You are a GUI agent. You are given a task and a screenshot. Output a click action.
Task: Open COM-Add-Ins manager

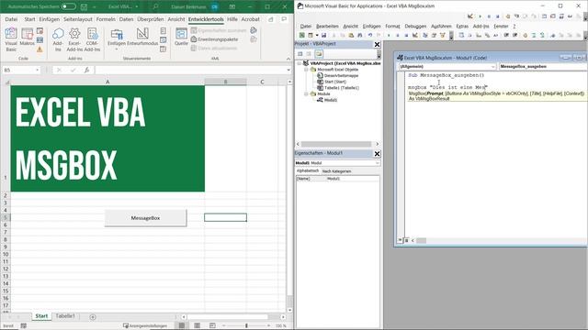pyautogui.click(x=92, y=39)
